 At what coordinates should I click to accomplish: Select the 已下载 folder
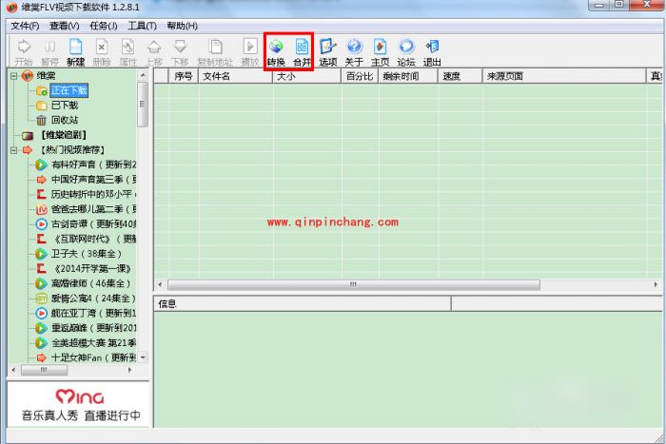[x=65, y=106]
